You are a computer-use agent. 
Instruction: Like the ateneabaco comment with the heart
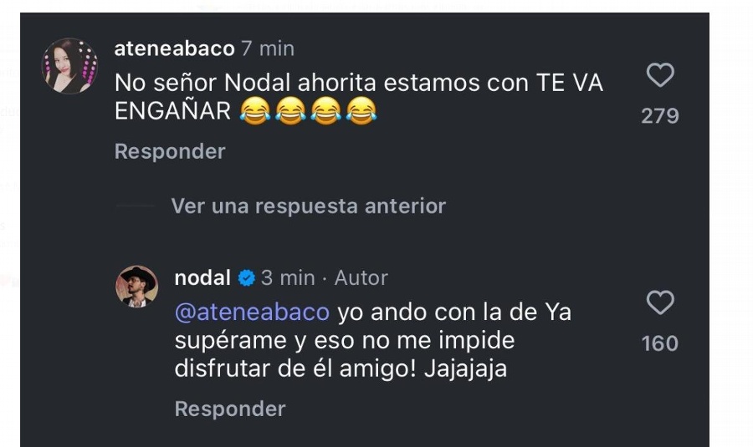pyautogui.click(x=660, y=75)
